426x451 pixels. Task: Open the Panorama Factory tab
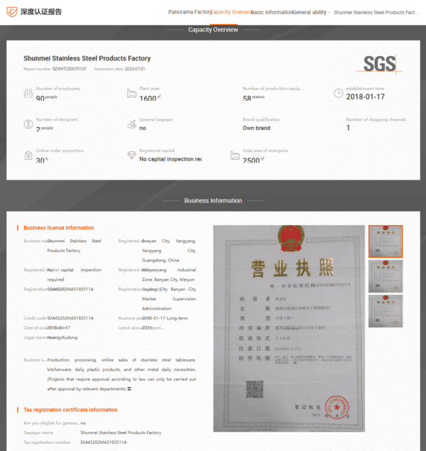(x=190, y=12)
